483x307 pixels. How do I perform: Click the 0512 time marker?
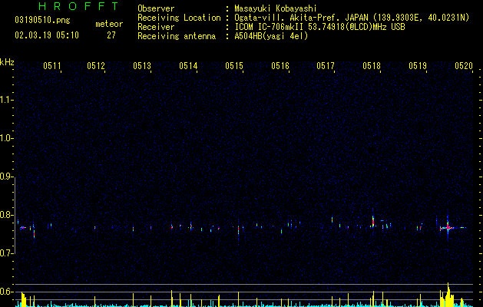[x=96, y=66]
